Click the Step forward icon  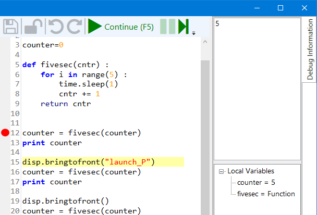(x=183, y=27)
